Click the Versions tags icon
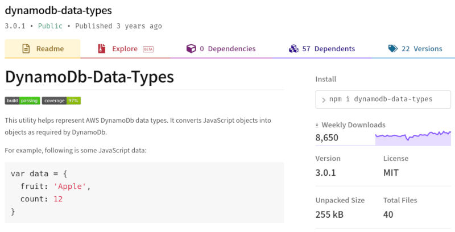Image resolution: width=455 pixels, height=232 pixels. [393, 48]
